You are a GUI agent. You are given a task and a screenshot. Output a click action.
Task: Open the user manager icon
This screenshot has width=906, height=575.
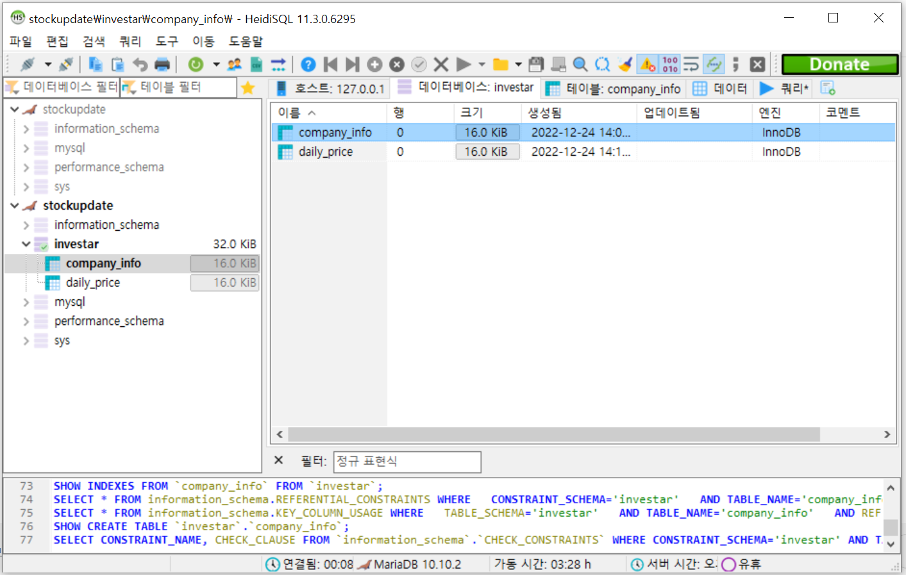[235, 64]
